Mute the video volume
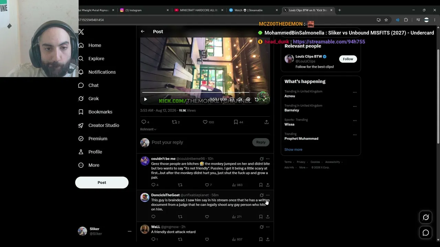Image resolution: width=440 pixels, height=247 pixels. [x=240, y=99]
